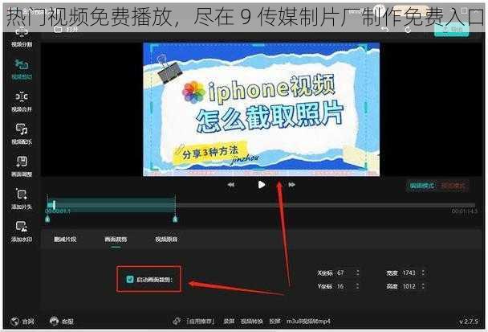Switch to the 画面裁剪 crop tab
Image resolution: width=488 pixels, height=332 pixels.
(116, 240)
